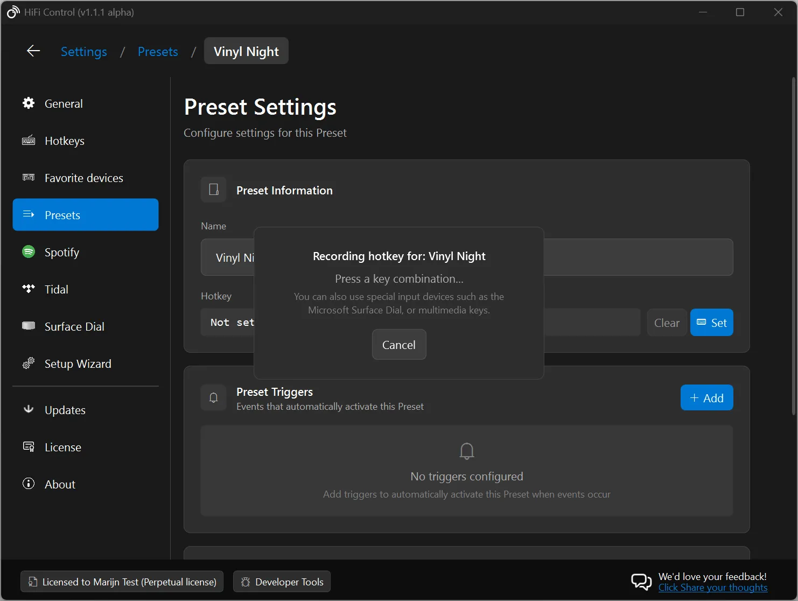Navigate to Settings in the breadcrumb
This screenshot has width=798, height=601.
(x=83, y=51)
